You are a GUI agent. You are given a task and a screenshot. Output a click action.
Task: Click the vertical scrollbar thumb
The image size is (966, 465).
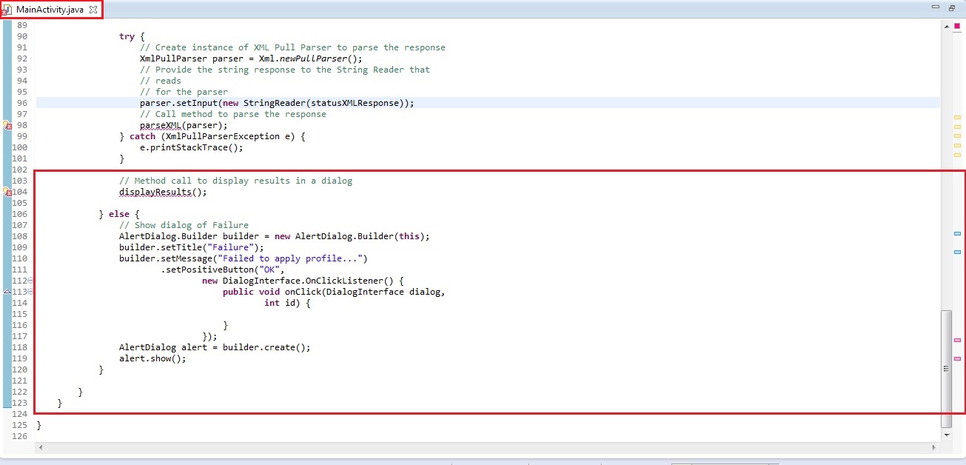click(x=946, y=368)
